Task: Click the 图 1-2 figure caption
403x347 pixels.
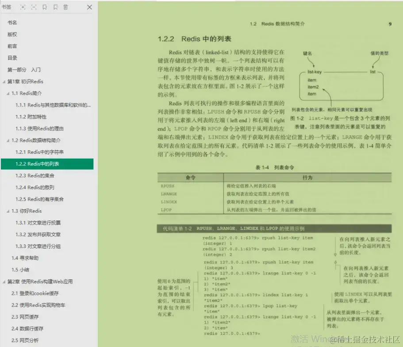Action: 340,122
